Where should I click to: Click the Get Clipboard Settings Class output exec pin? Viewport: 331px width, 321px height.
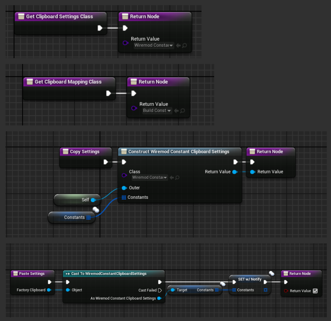coord(100,28)
